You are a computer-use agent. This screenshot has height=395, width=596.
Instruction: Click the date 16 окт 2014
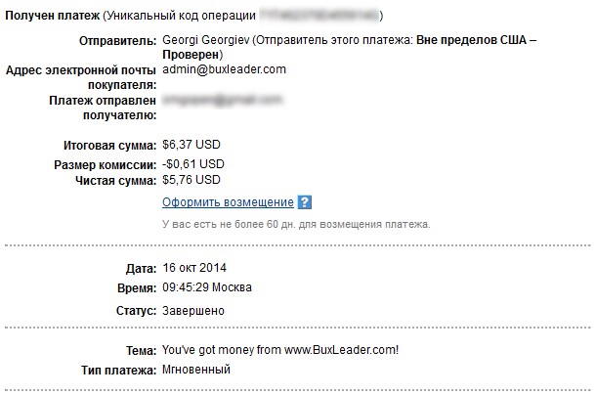tap(197, 268)
